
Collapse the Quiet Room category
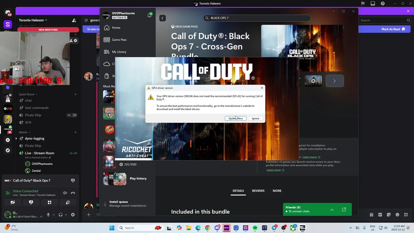[x=28, y=94]
